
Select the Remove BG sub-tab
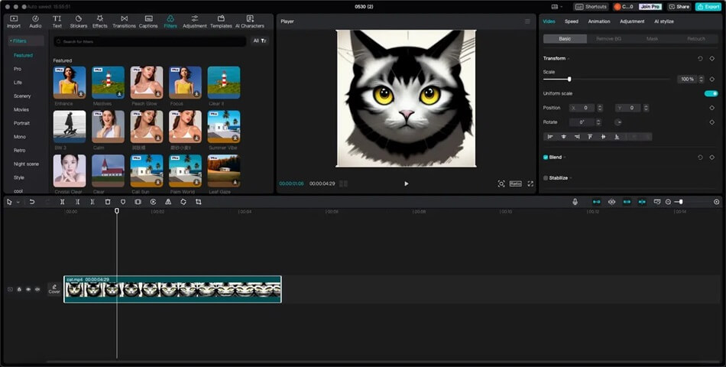(608, 39)
